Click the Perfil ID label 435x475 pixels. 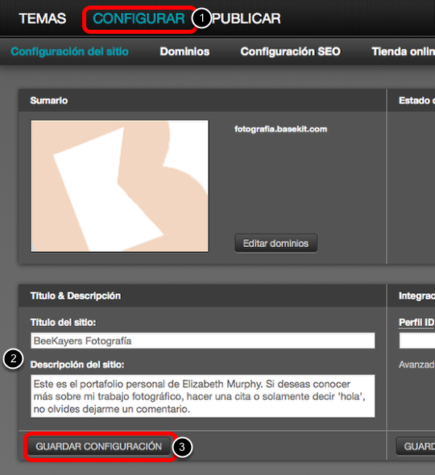(x=416, y=322)
